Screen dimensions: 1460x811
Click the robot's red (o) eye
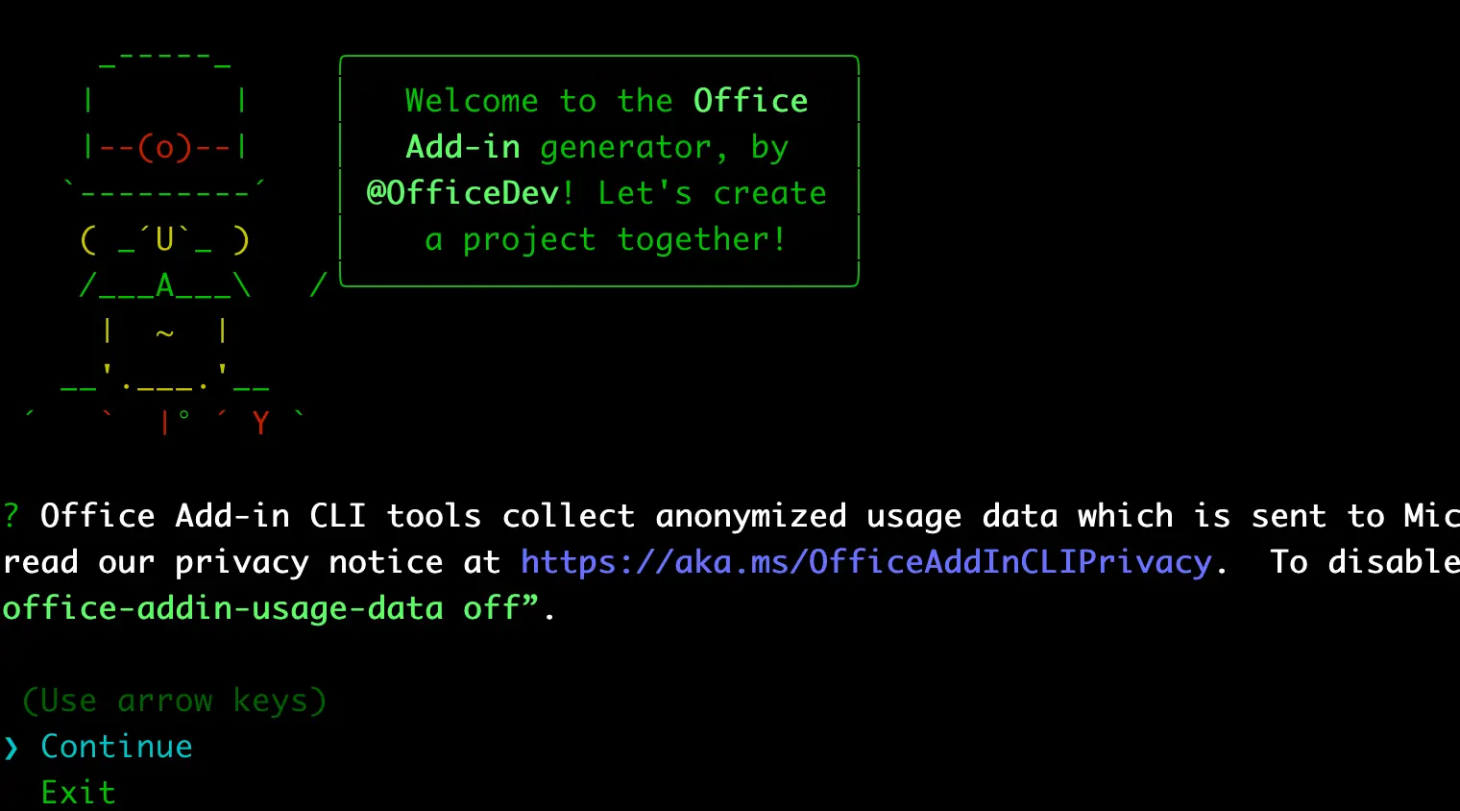point(164,147)
